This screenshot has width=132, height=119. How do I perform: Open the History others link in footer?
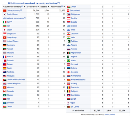pos(113,114)
